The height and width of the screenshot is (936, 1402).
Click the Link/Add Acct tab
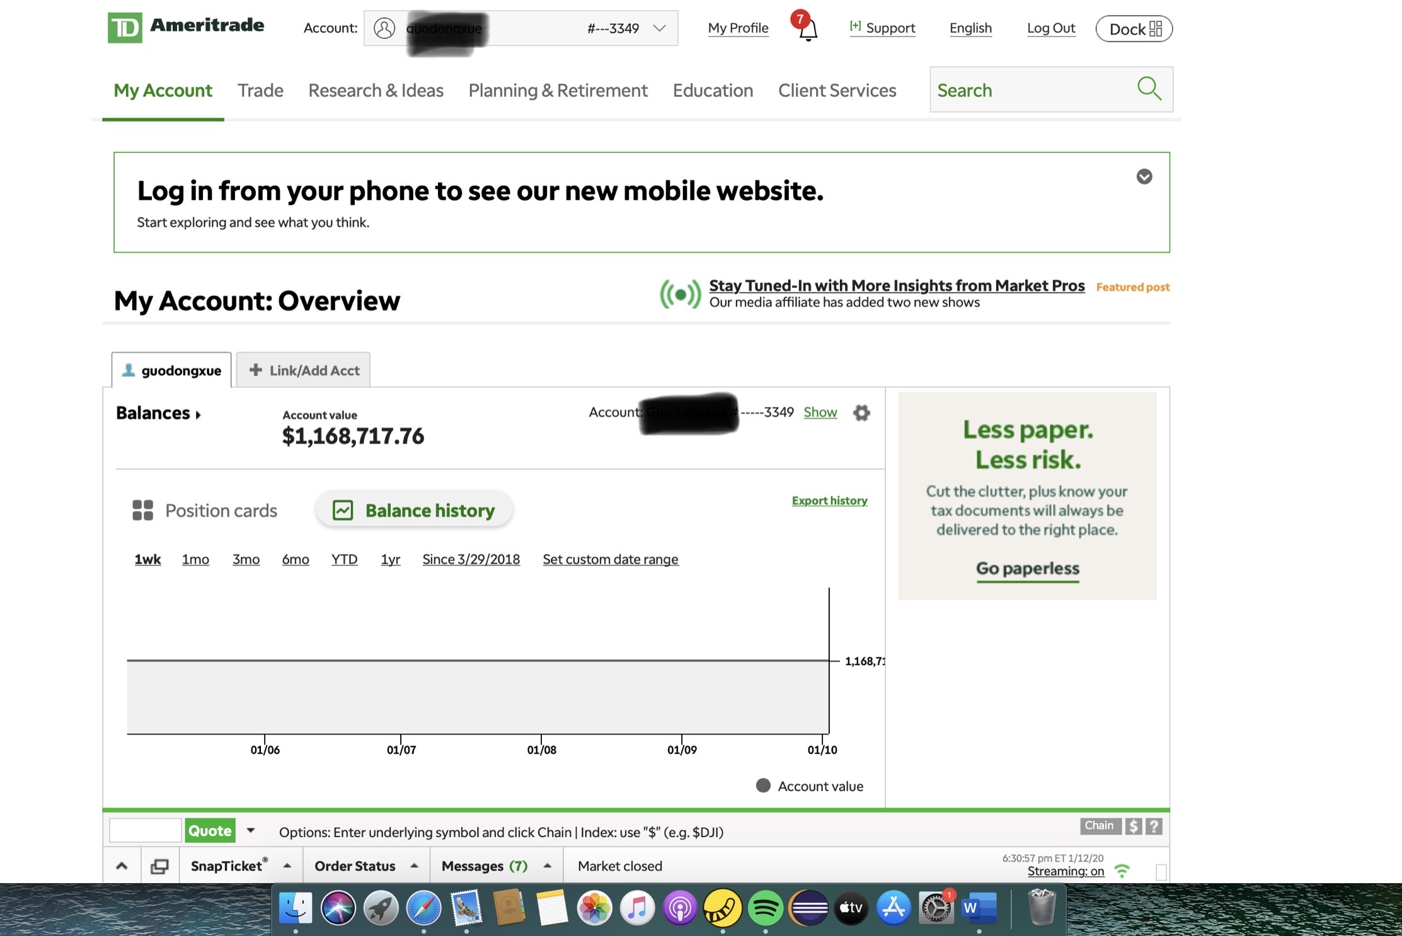(x=303, y=370)
